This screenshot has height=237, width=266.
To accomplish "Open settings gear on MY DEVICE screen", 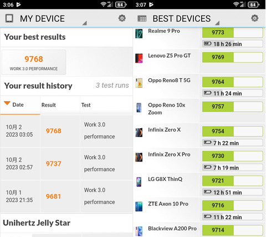I will (122, 18).
